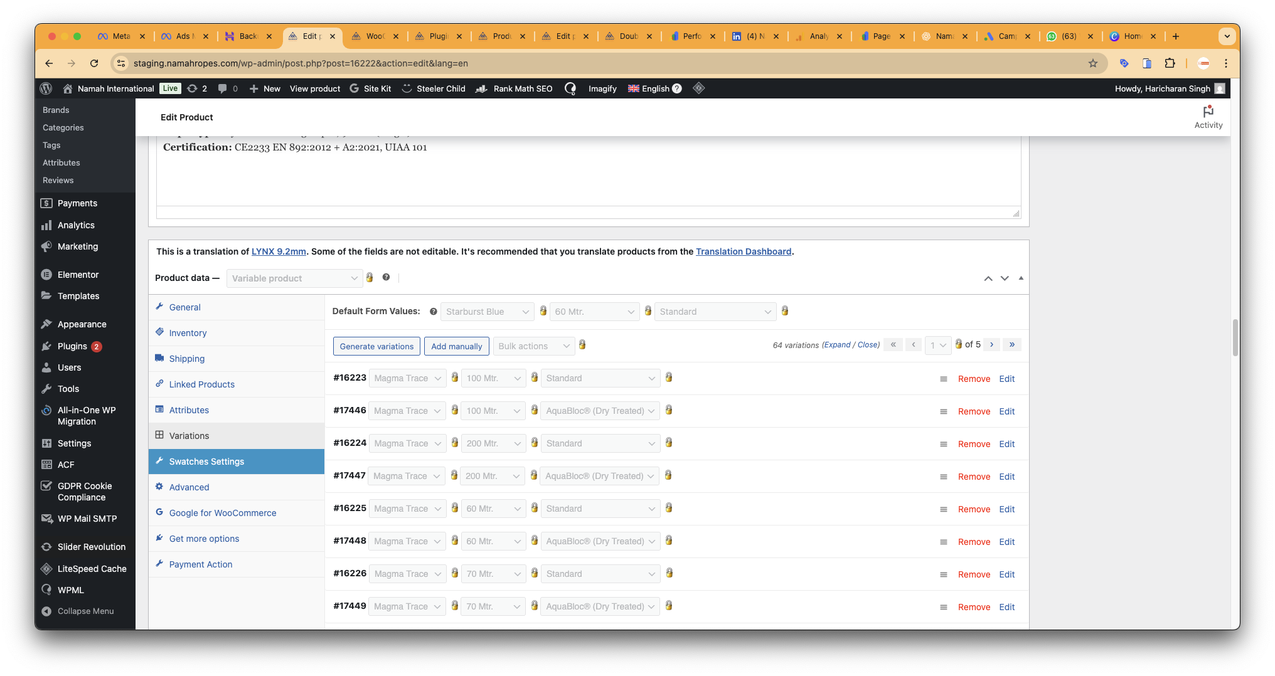Collapse the Product data panel with the triangle
Screen dimensions: 1275x676
tap(1021, 278)
